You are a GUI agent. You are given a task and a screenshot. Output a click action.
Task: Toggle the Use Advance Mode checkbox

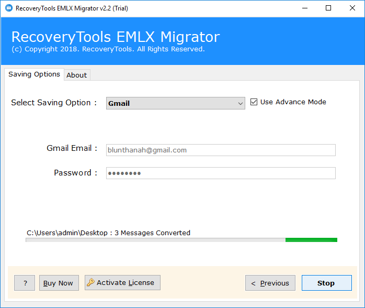(x=254, y=102)
